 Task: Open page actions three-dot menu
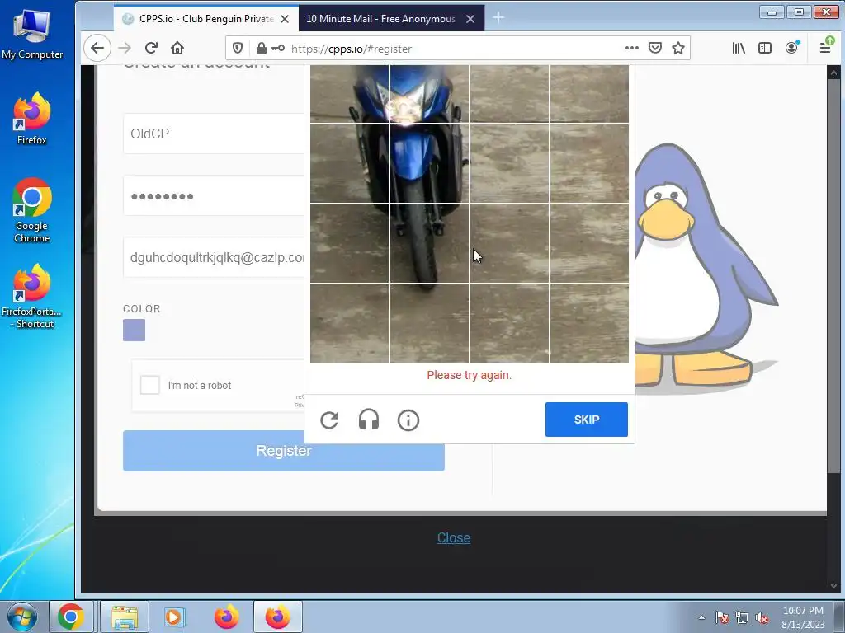pos(631,49)
